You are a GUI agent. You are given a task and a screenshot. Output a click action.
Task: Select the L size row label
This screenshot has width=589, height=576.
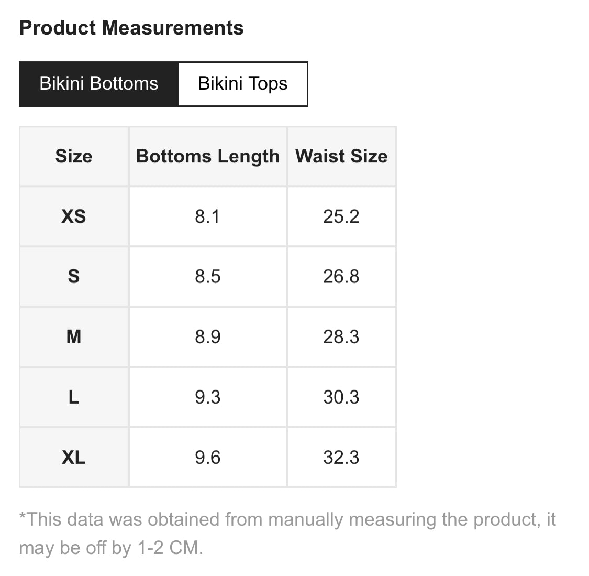coord(74,397)
